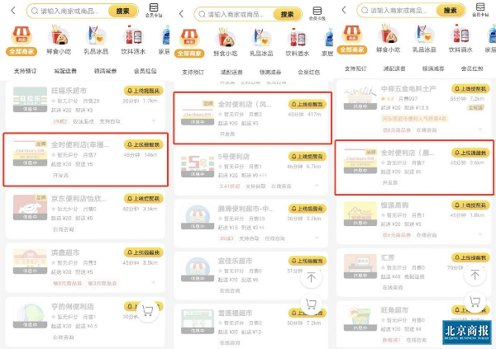Image resolution: width=496 pixels, height=349 pixels.
Task: Tap 上线提醒我 for 恒源易购
Action: [470, 205]
